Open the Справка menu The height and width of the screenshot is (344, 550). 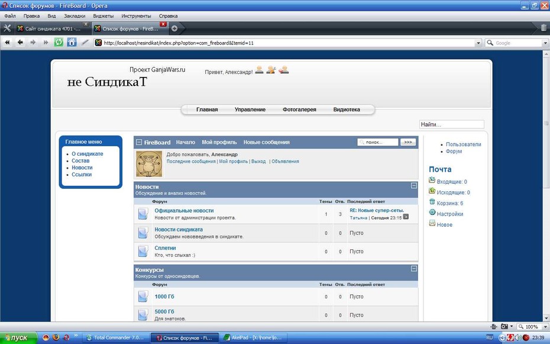168,16
